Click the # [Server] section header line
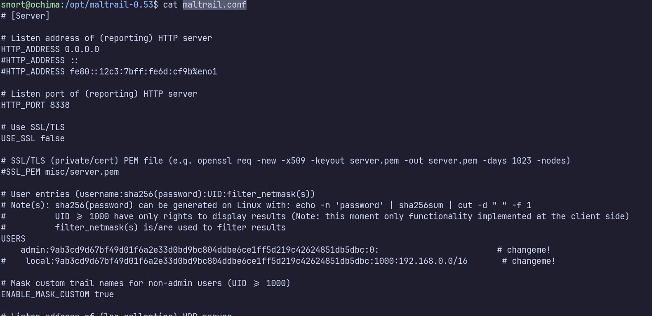The width and height of the screenshot is (652, 316). [x=25, y=16]
